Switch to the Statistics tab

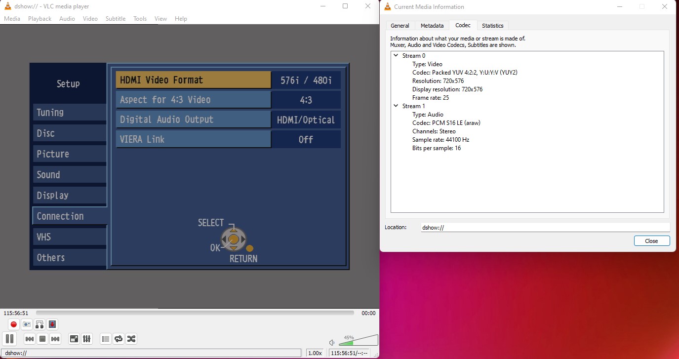[493, 26]
